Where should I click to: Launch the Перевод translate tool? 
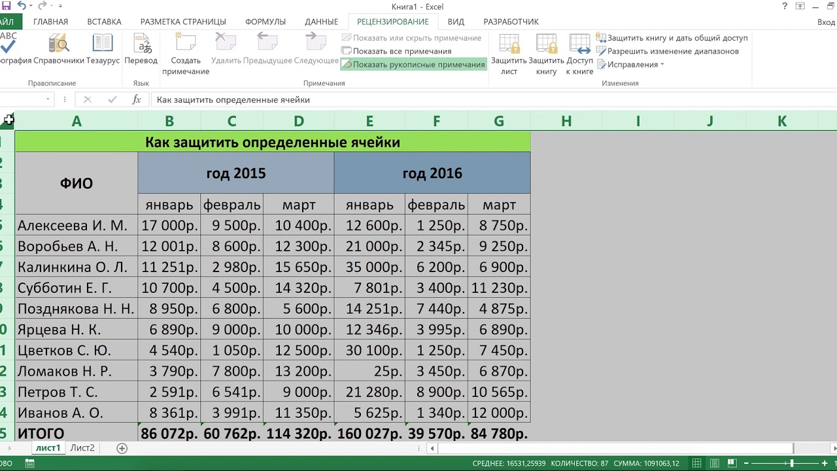pyautogui.click(x=141, y=50)
